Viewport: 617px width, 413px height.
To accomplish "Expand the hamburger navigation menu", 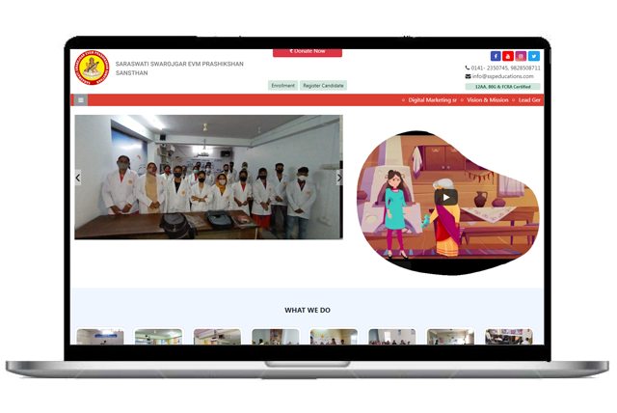I will tap(81, 99).
